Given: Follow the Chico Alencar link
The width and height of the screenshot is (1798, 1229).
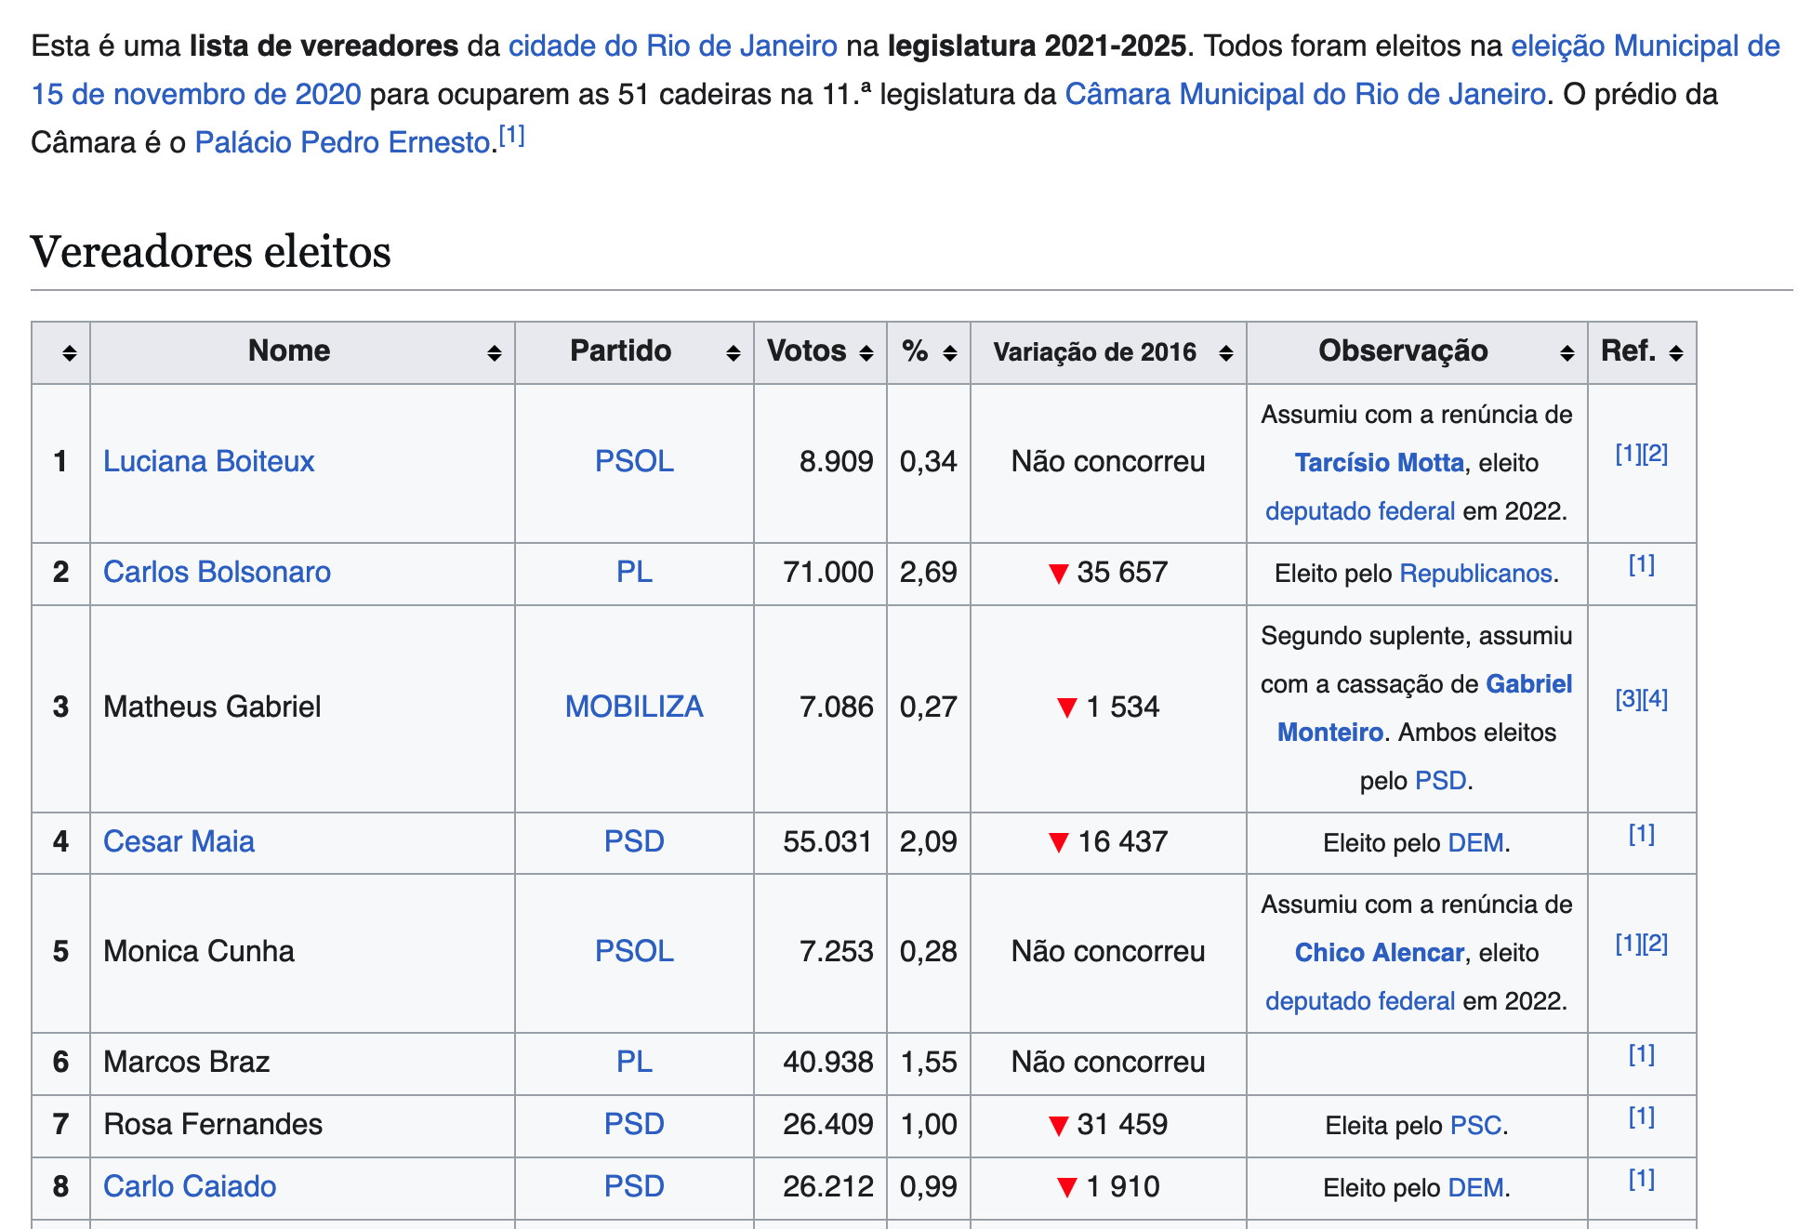Looking at the screenshot, I should 1379,953.
